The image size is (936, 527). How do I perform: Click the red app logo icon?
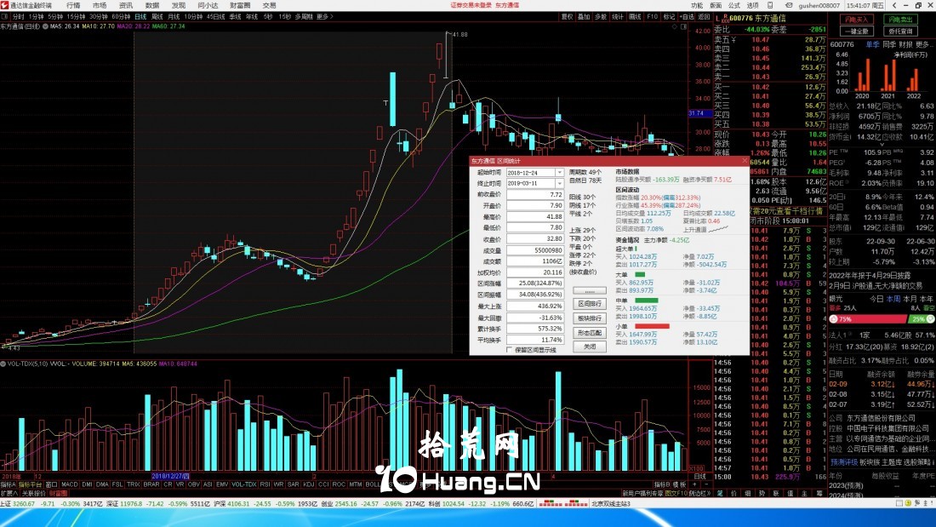pyautogui.click(x=5, y=5)
